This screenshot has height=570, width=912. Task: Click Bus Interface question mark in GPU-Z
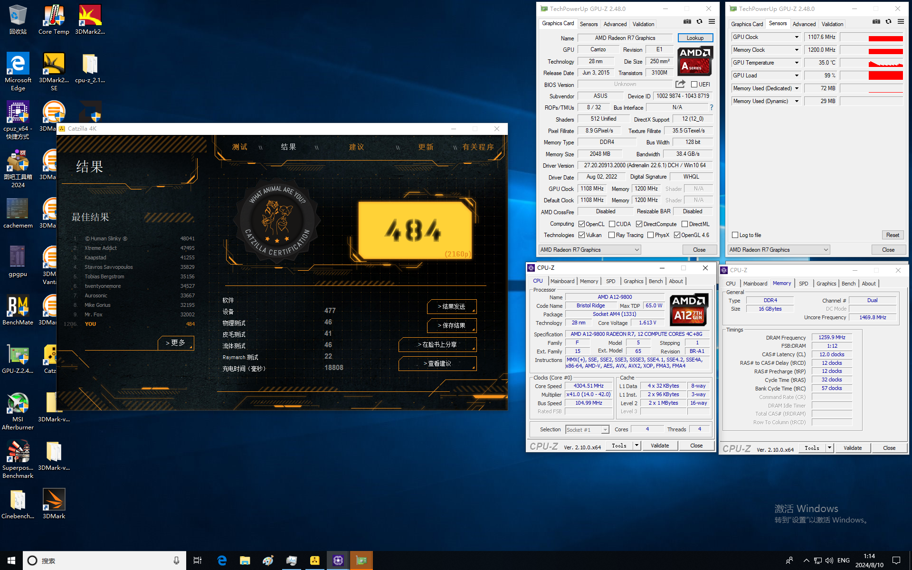click(x=711, y=108)
